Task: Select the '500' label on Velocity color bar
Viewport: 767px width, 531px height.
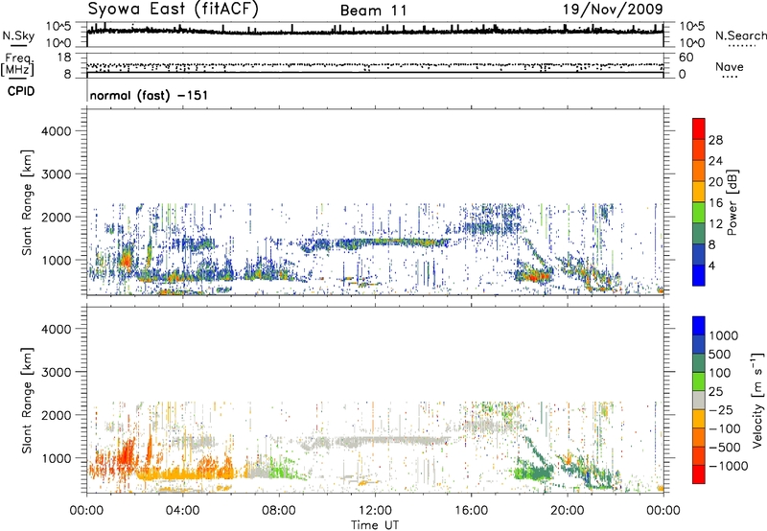Action: [x=720, y=355]
